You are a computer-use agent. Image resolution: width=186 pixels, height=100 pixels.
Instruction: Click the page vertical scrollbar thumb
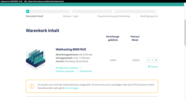tap(185, 33)
